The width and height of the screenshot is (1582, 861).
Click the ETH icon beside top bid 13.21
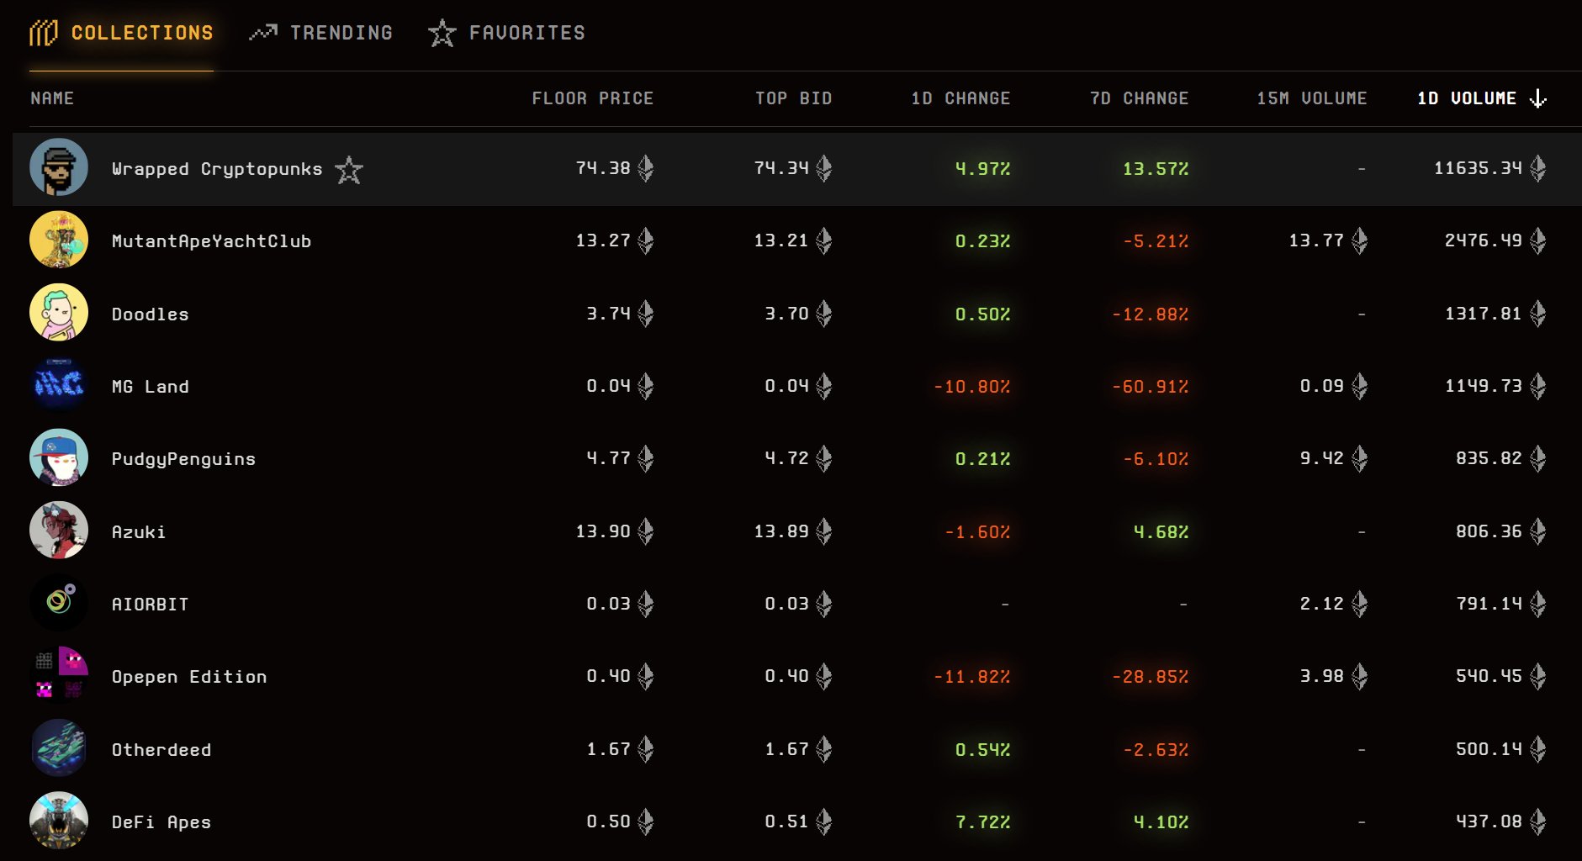click(x=824, y=240)
